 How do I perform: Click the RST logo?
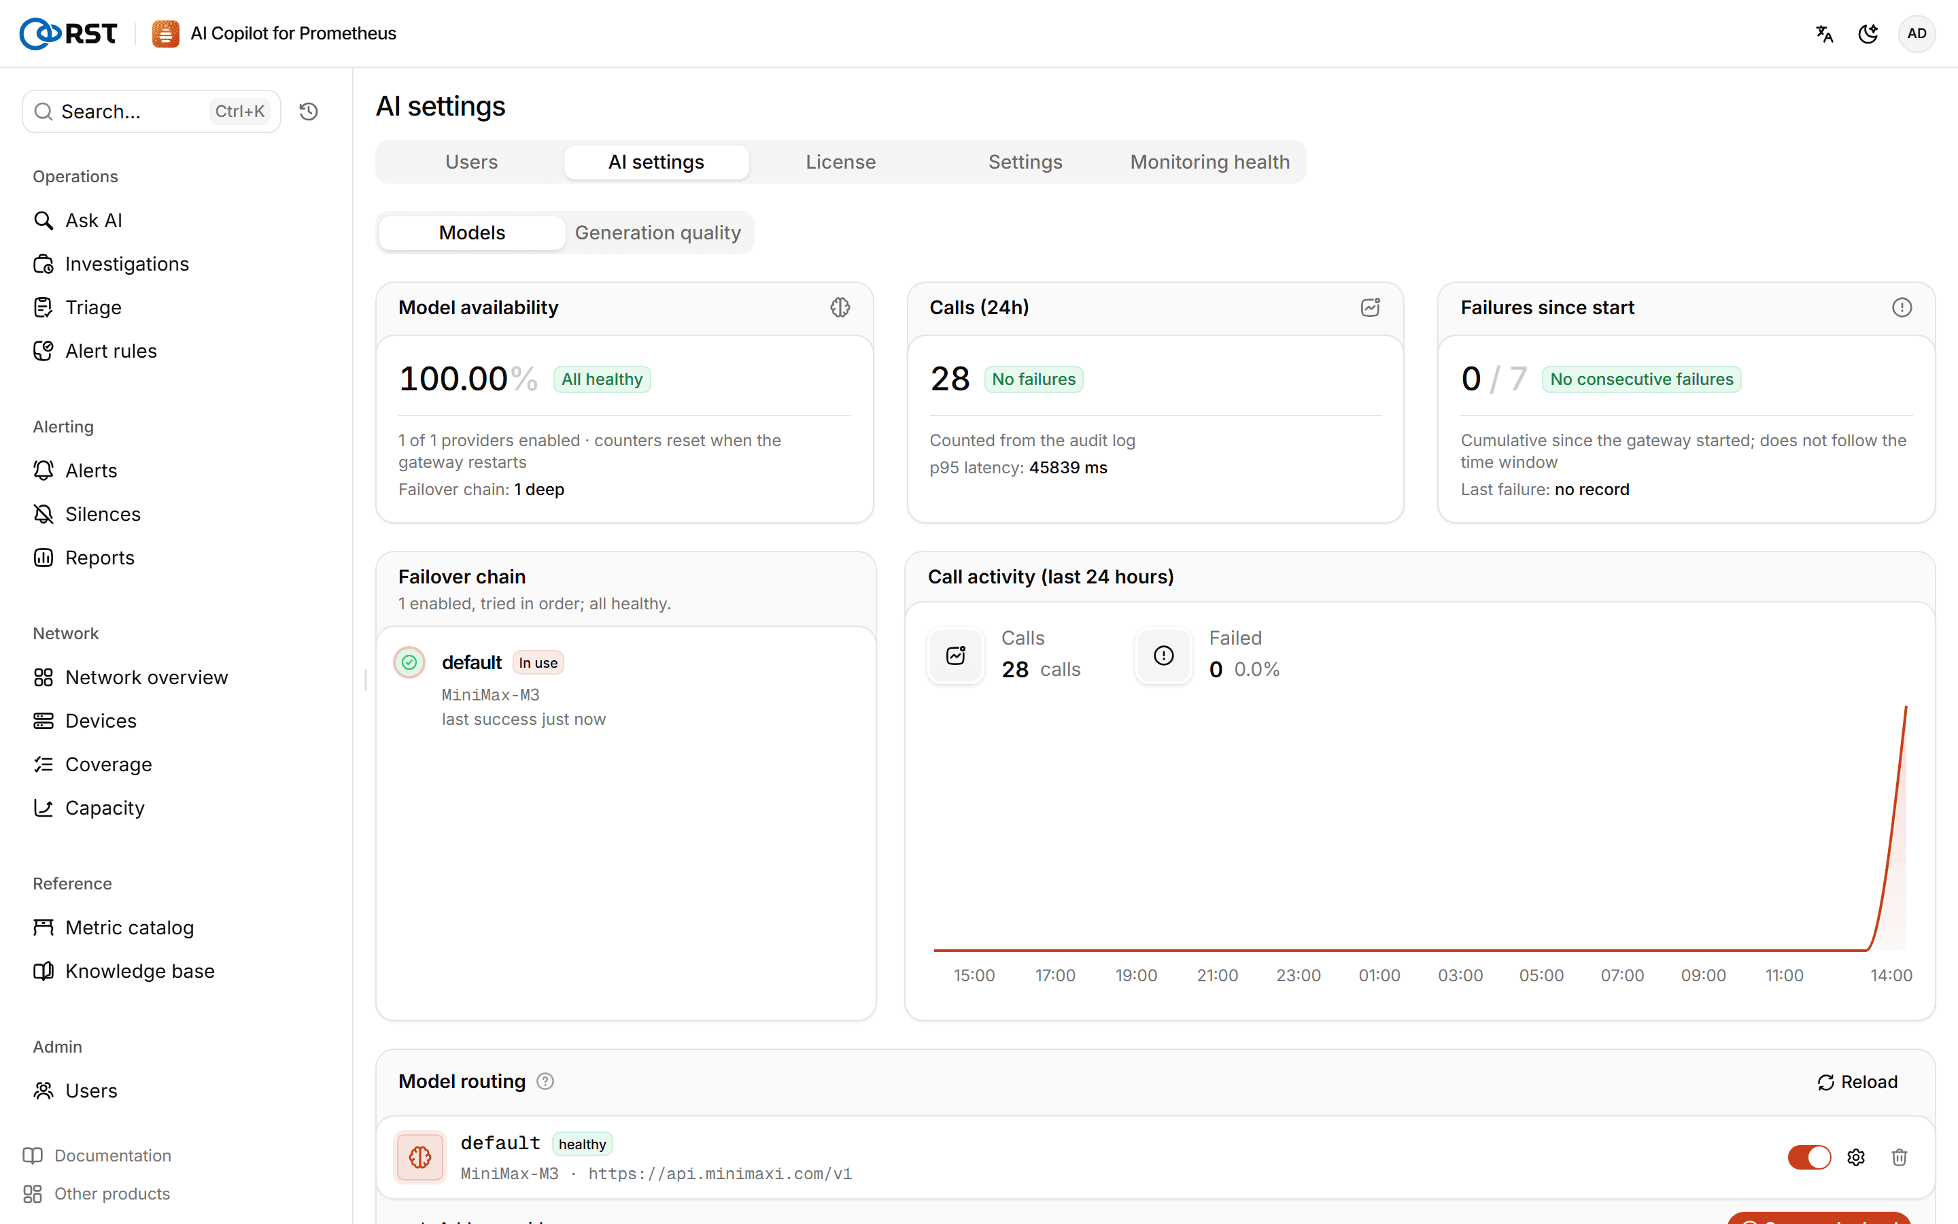coord(68,33)
